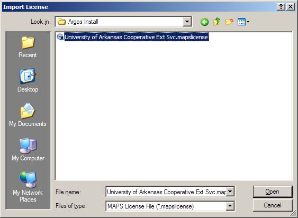
Task: Click MAPS License File type text
Action: coord(150,206)
